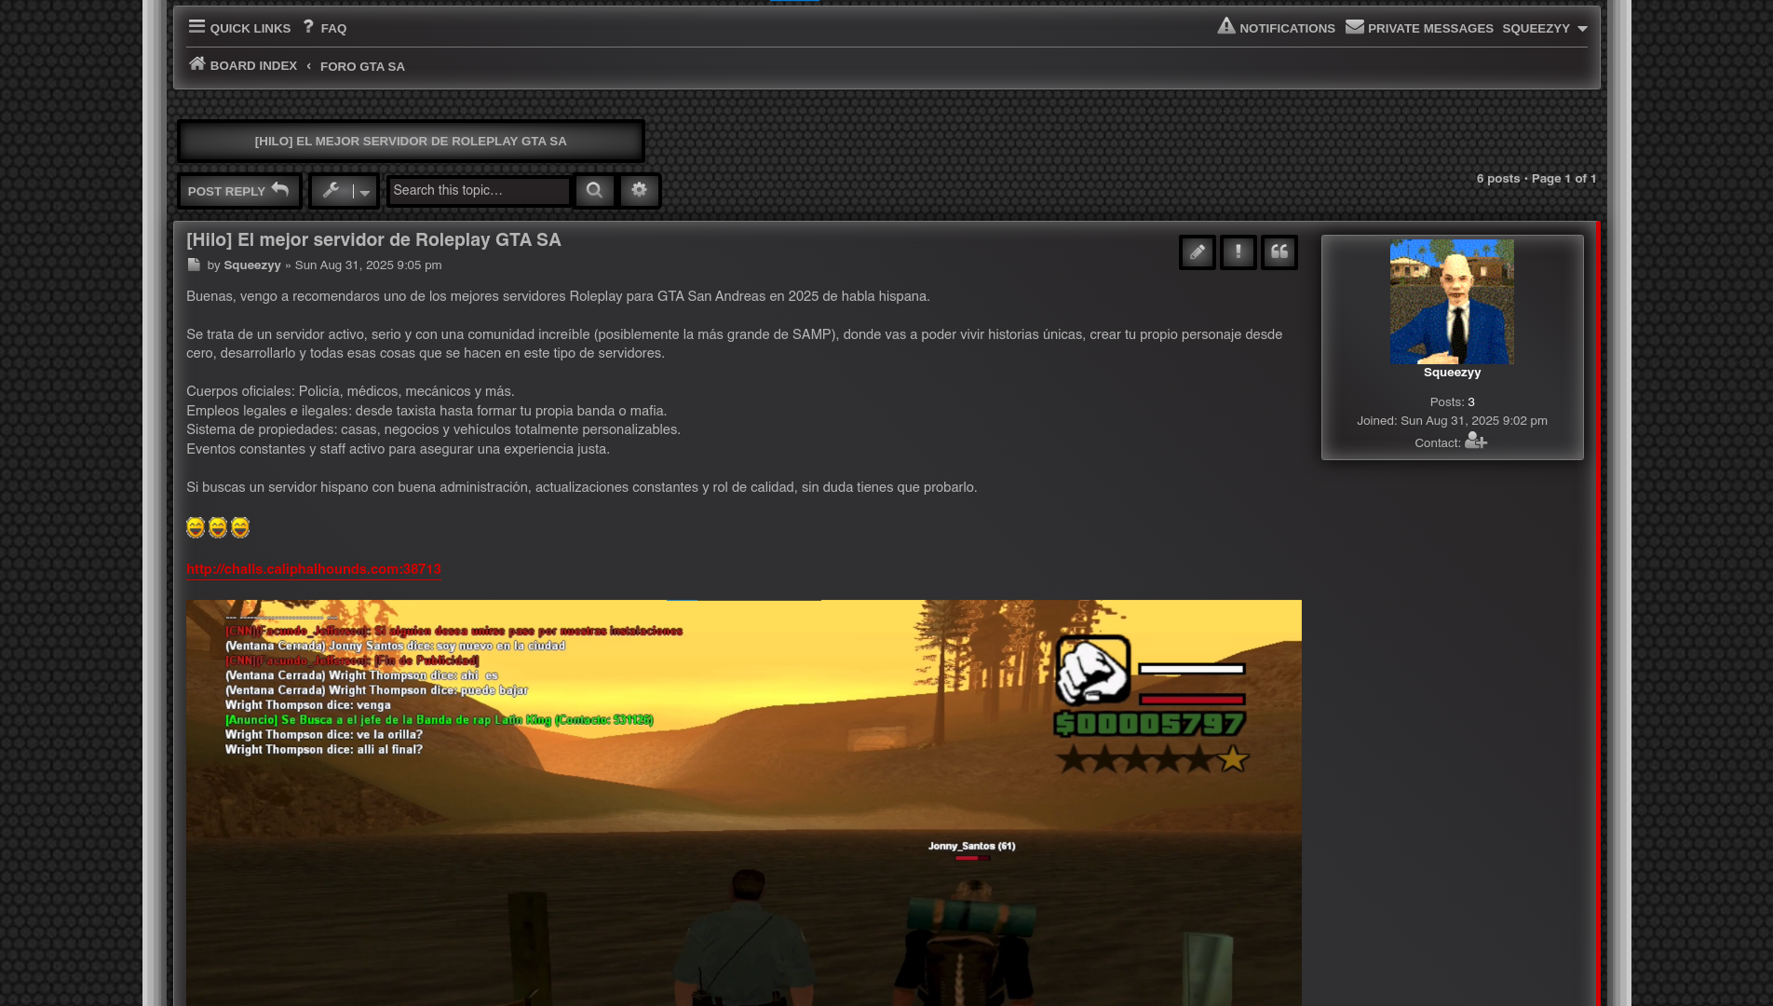Screen dimensions: 1773x1006
Task: Click the Notifications warning icon
Action: (x=1226, y=26)
